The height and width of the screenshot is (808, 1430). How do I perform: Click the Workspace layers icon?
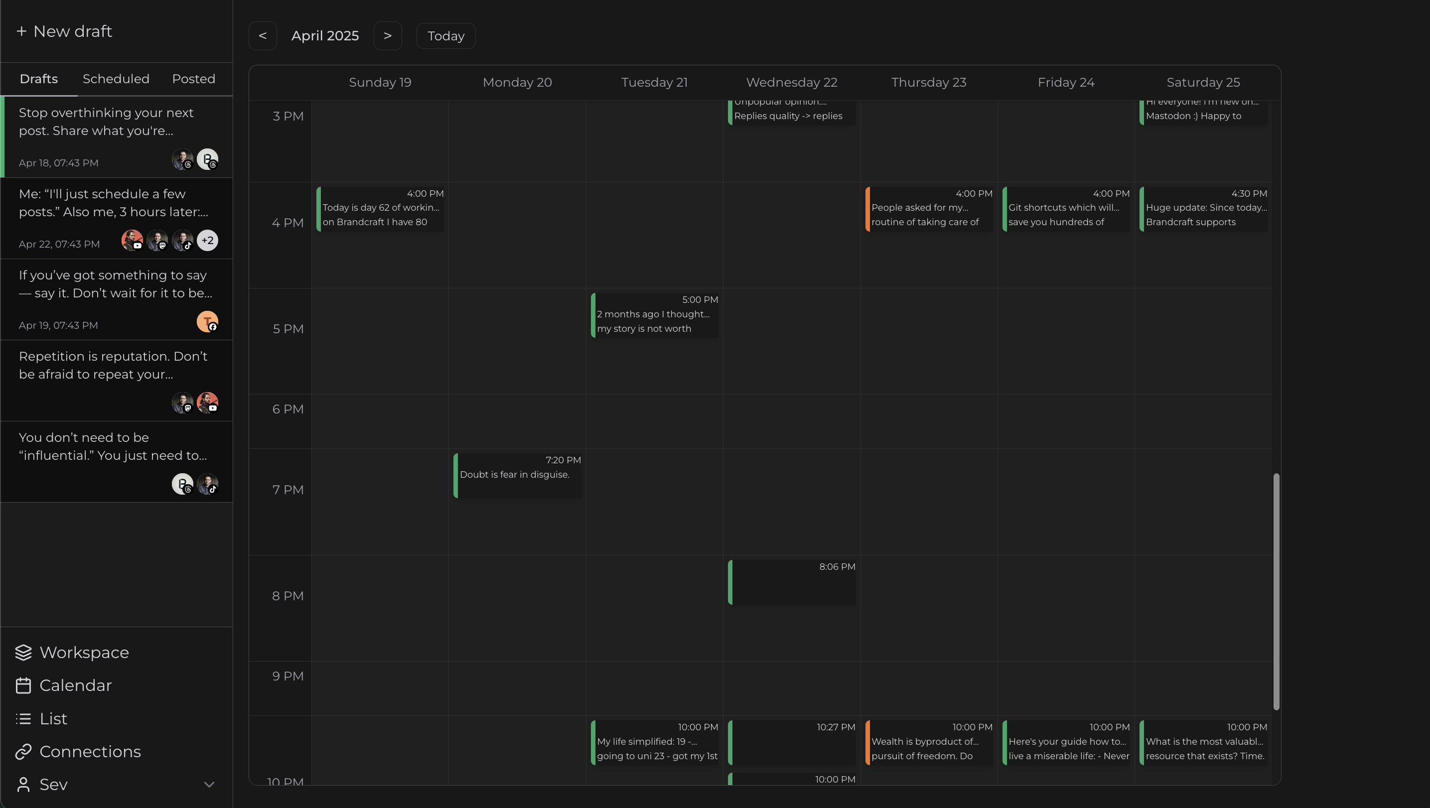point(23,652)
